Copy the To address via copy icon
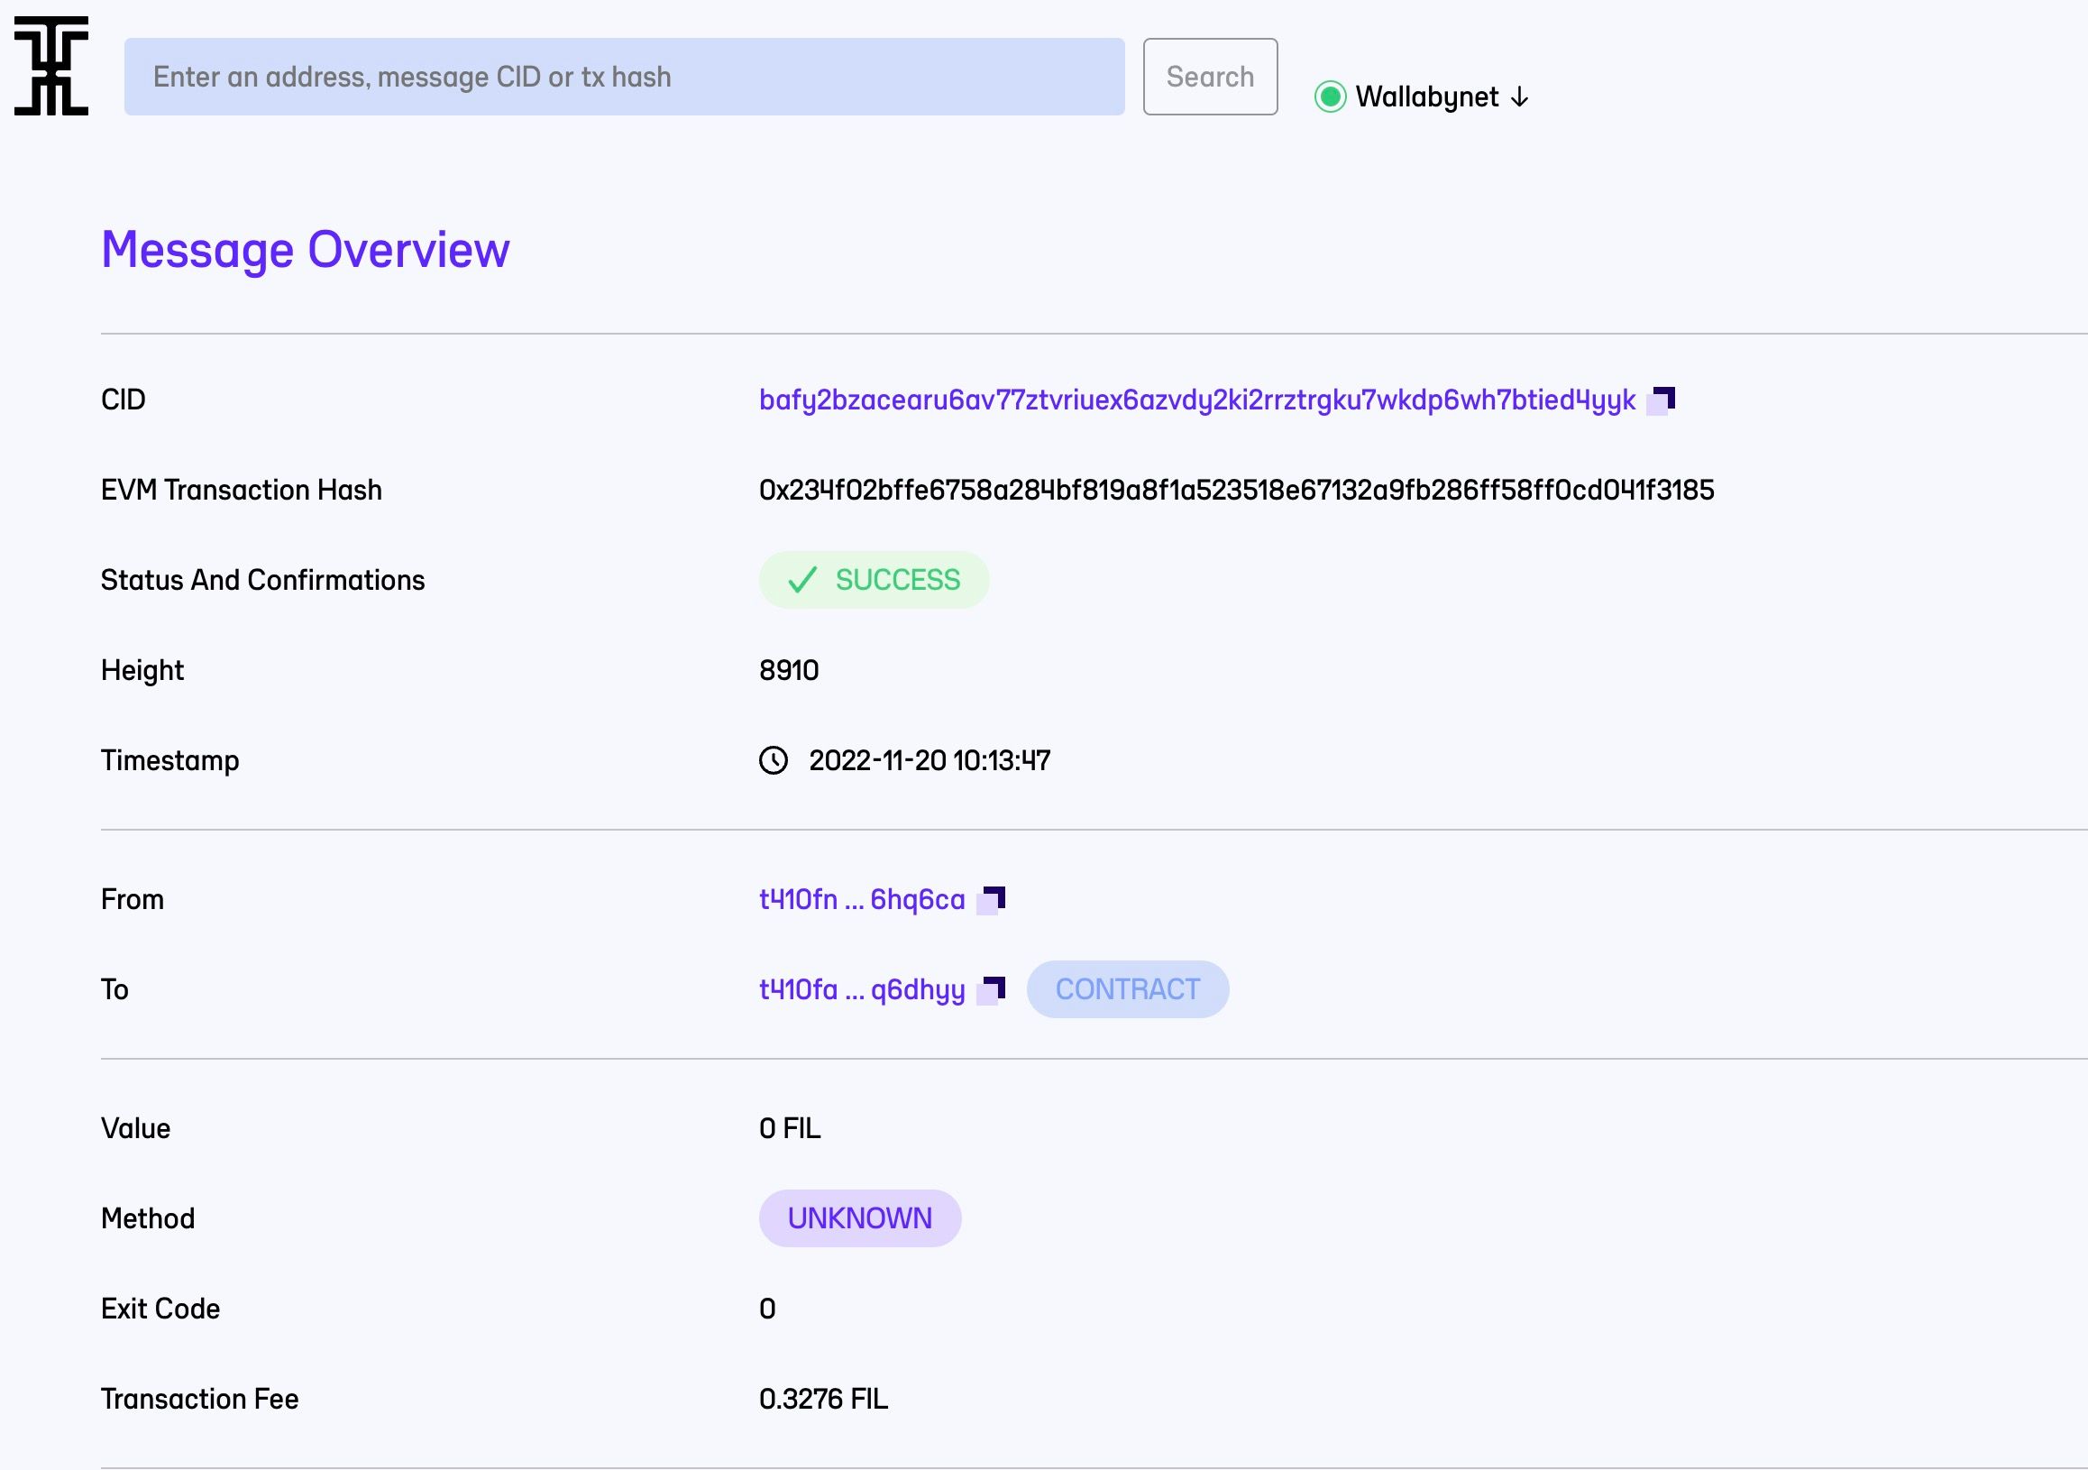Viewport: 2088px width, 1470px height. coord(991,990)
